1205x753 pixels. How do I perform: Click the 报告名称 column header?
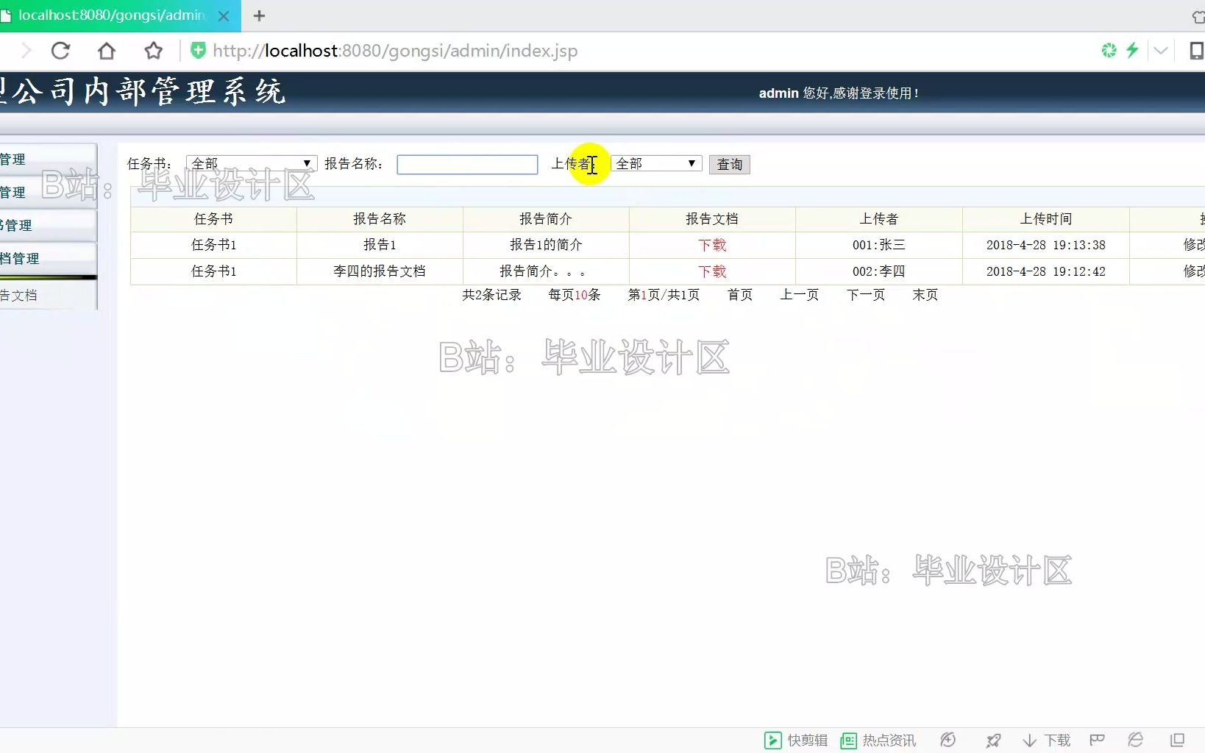[380, 219]
